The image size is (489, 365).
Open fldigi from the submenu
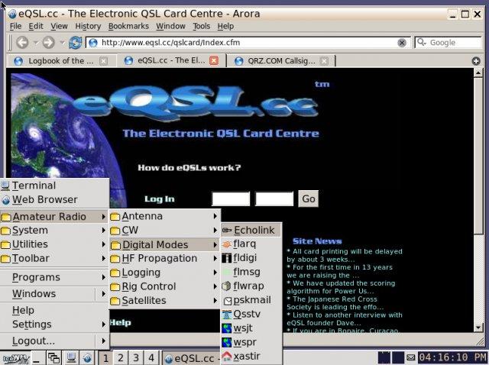click(x=245, y=258)
